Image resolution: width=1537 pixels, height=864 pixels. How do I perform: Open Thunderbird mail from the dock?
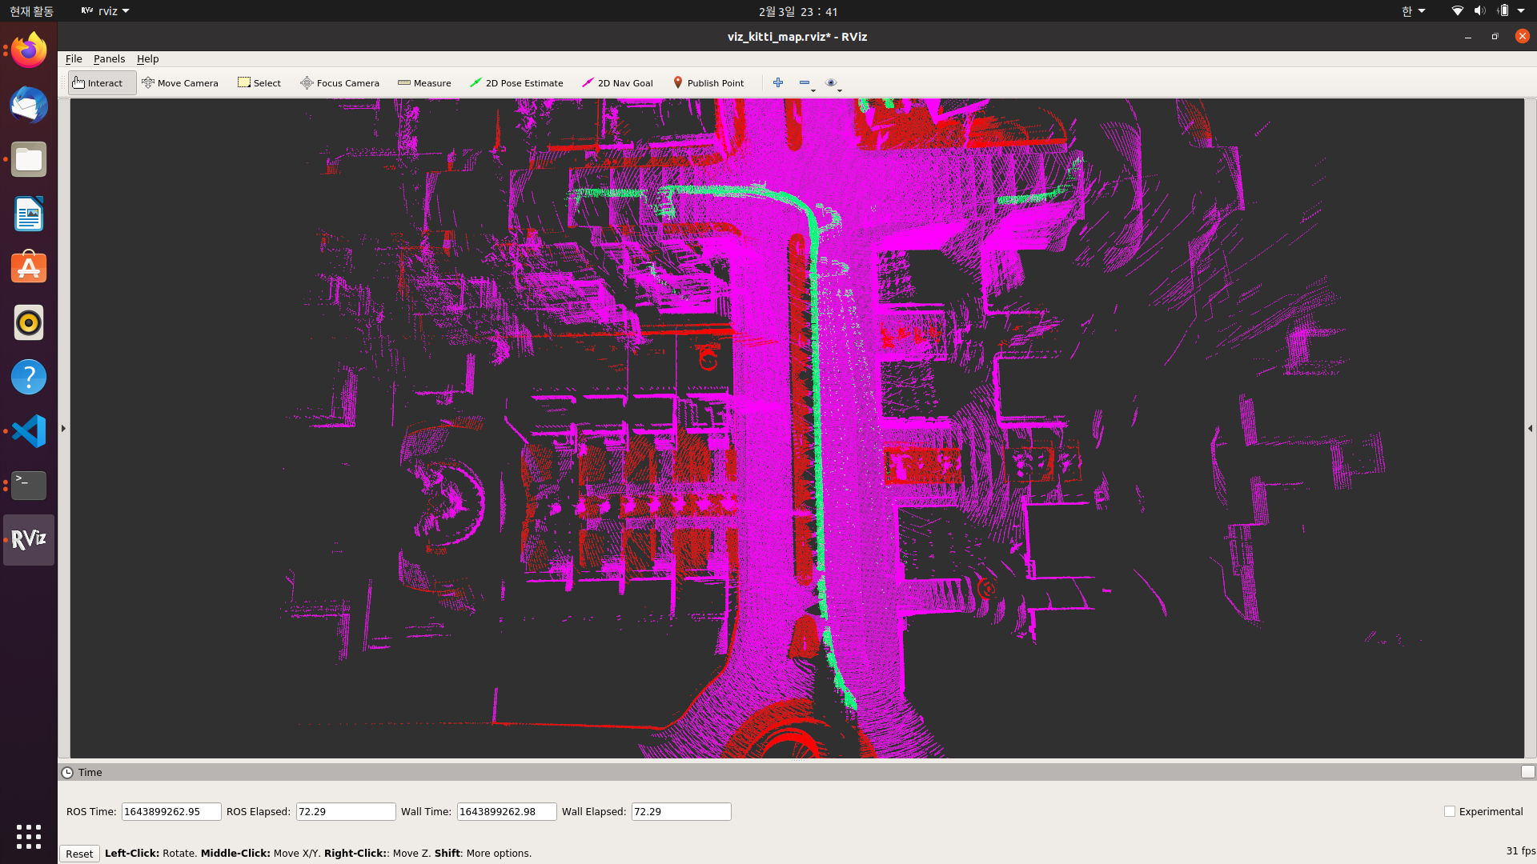click(29, 105)
